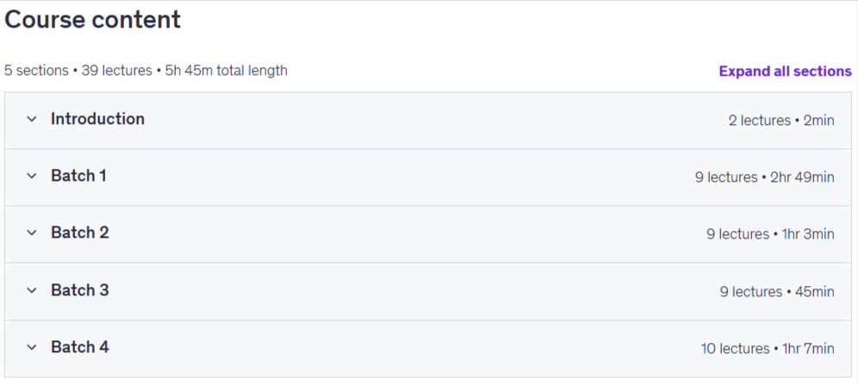Click the '9 lectures • 2hr 49min' text
Screen dimensions: 858x385
pyautogui.click(x=765, y=177)
